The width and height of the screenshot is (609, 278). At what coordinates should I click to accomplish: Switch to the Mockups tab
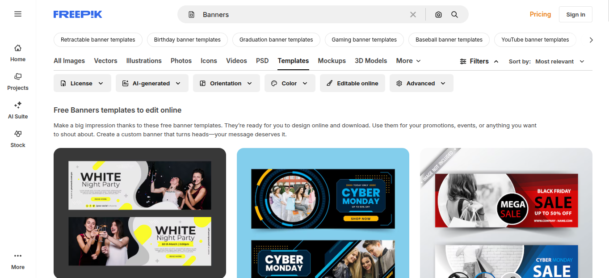(x=332, y=61)
